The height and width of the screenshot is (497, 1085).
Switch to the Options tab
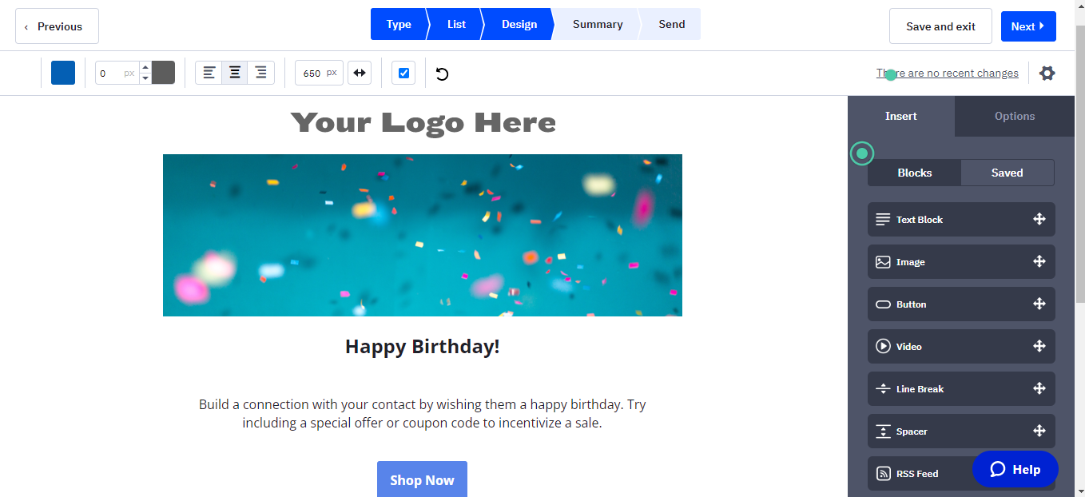(1014, 116)
